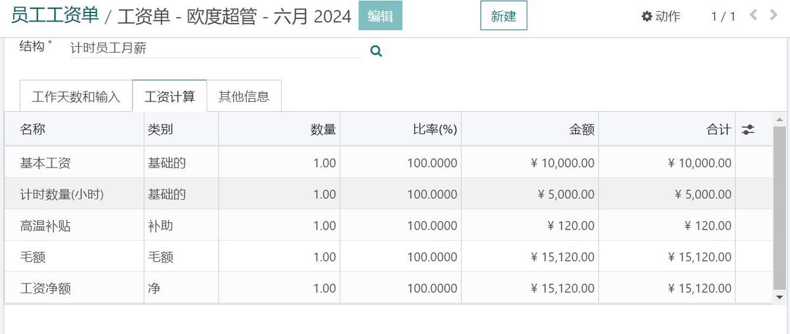Click the scroll down arrow of table scrollbar
Screen dimensions: 790x334
(x=780, y=297)
